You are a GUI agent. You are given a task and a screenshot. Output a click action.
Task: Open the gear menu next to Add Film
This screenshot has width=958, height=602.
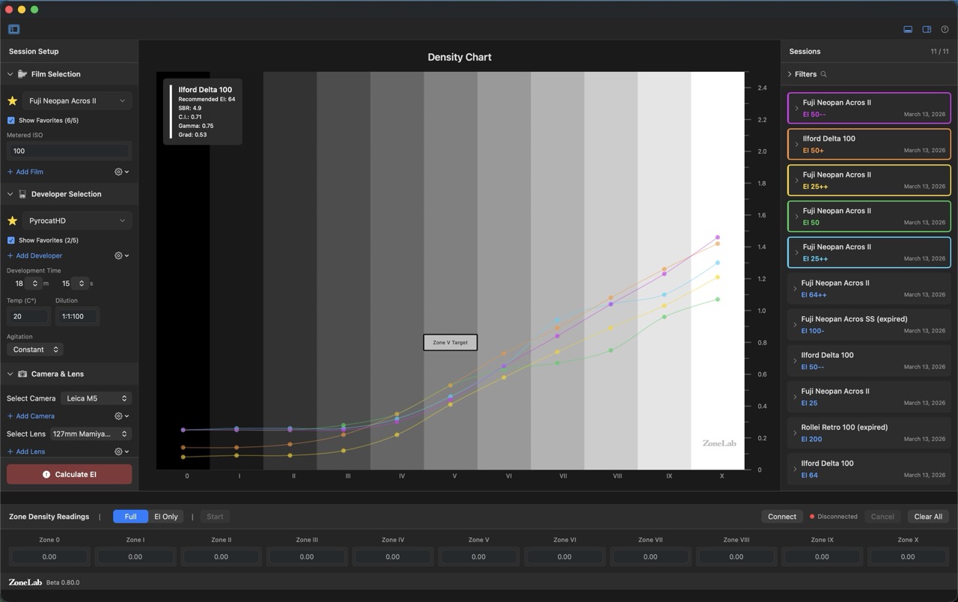coord(121,171)
